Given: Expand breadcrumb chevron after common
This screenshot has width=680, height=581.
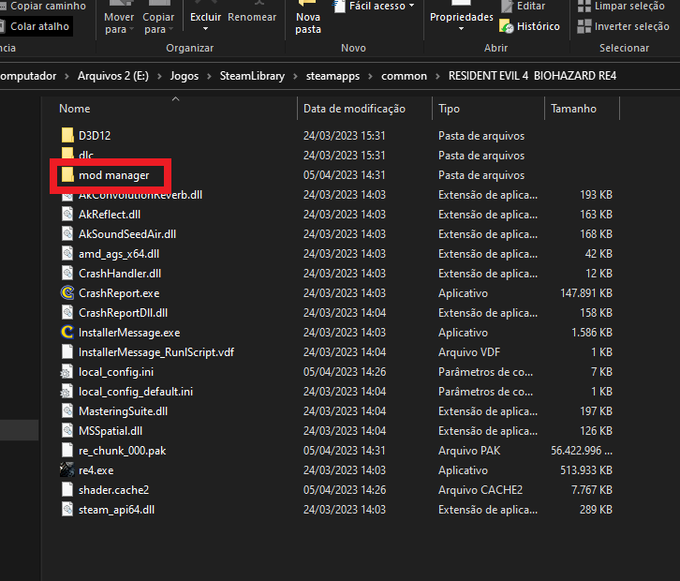Looking at the screenshot, I should 437,76.
